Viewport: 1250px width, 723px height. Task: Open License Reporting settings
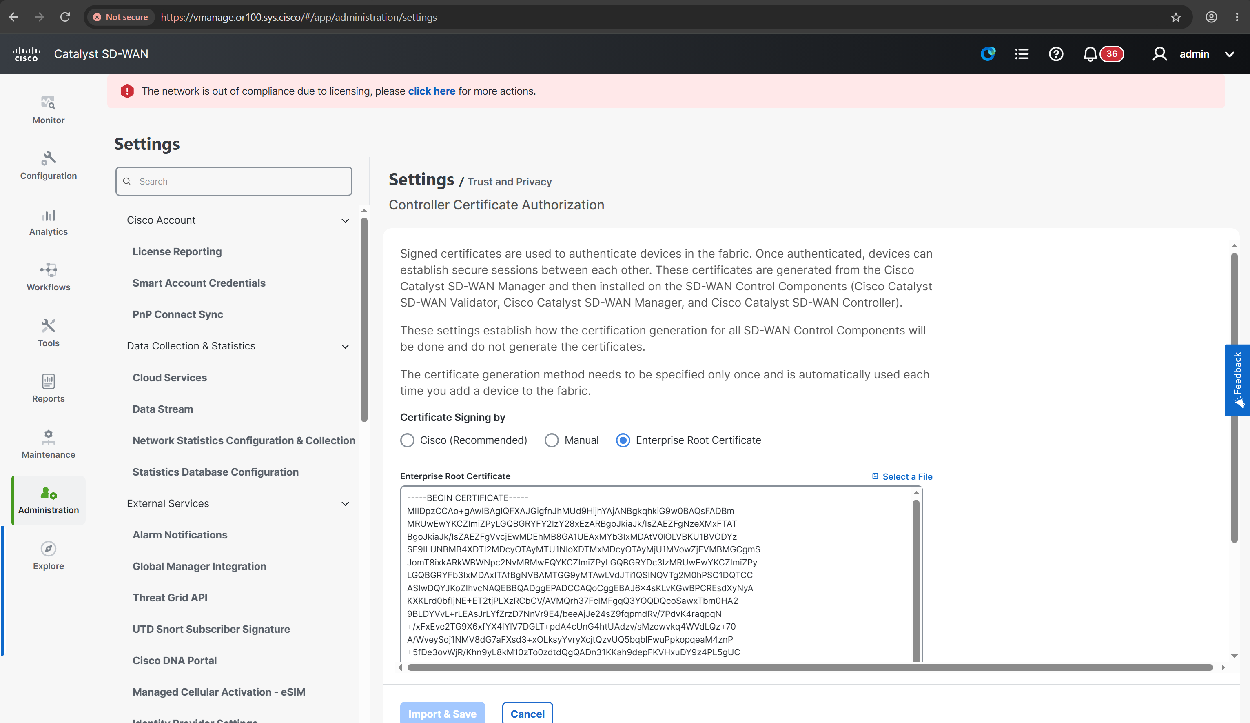pos(177,251)
